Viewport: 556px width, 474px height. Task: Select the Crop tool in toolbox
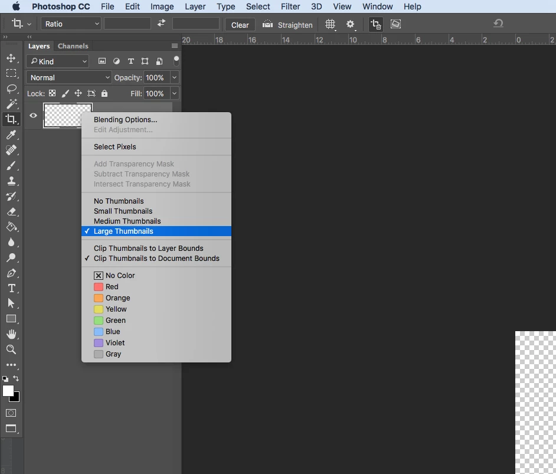[x=11, y=119]
